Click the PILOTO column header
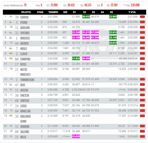This screenshot has height=143, width=148. point(26,12)
